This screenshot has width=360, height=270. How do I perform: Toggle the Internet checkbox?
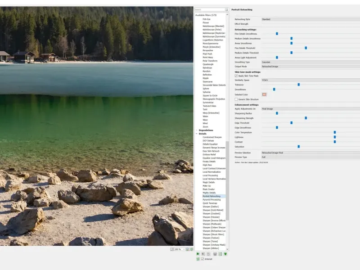pos(202,259)
